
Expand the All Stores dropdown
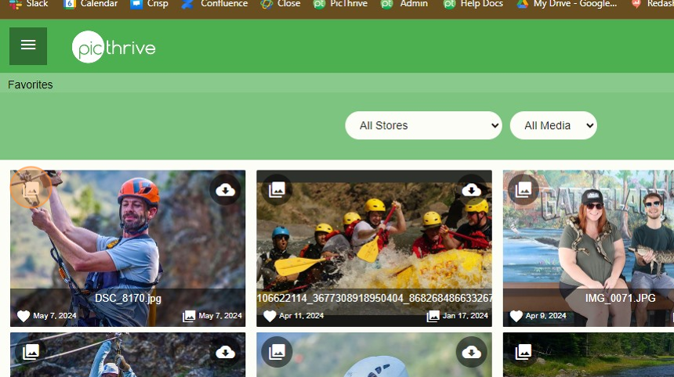click(x=423, y=125)
